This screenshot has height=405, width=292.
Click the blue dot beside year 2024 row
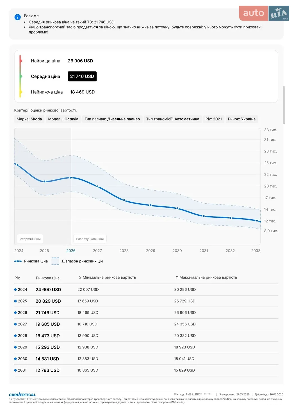coord(15,289)
